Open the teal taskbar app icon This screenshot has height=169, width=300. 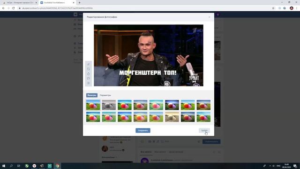point(50,166)
